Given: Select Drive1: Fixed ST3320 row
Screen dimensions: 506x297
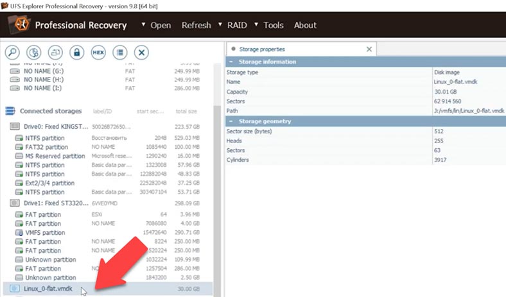Looking at the screenshot, I should coord(108,203).
